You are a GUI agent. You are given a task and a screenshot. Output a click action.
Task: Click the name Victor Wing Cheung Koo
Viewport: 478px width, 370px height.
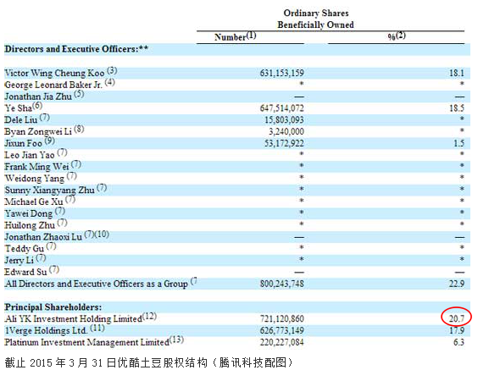pyautogui.click(x=54, y=73)
